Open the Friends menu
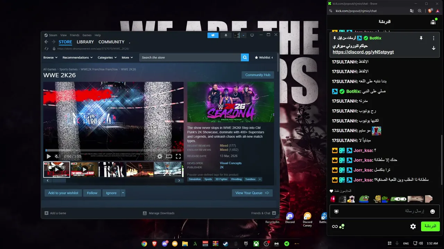The width and height of the screenshot is (444, 249). (x=75, y=35)
